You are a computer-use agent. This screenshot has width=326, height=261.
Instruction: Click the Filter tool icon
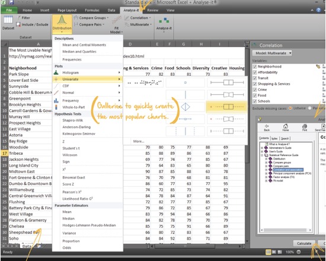click(19, 18)
